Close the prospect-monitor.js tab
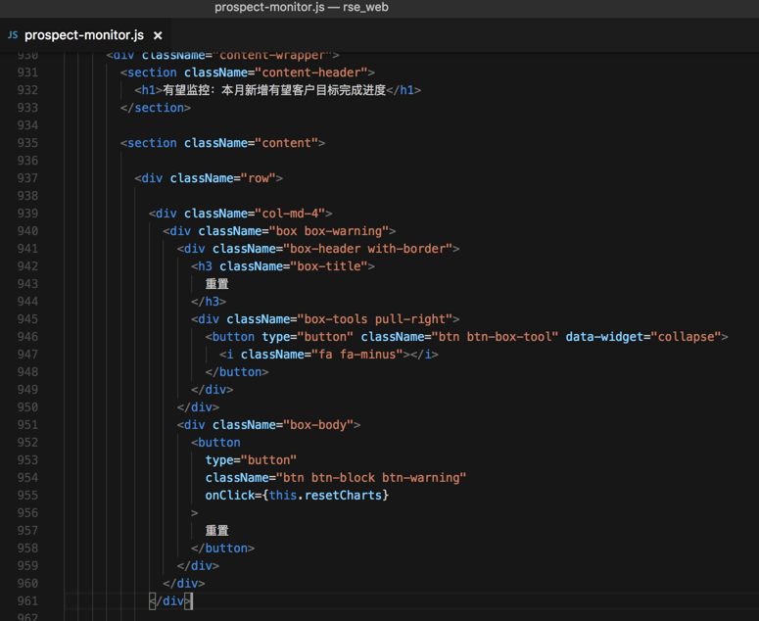 [158, 35]
